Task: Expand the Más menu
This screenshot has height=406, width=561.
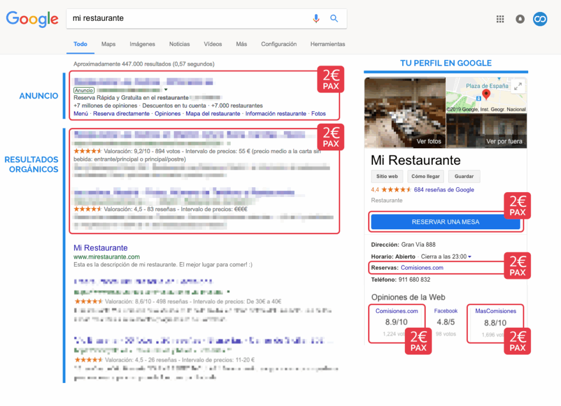Action: tap(242, 44)
